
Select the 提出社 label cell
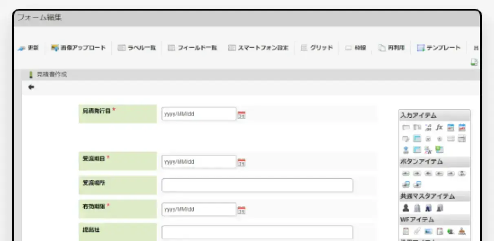[118, 232]
